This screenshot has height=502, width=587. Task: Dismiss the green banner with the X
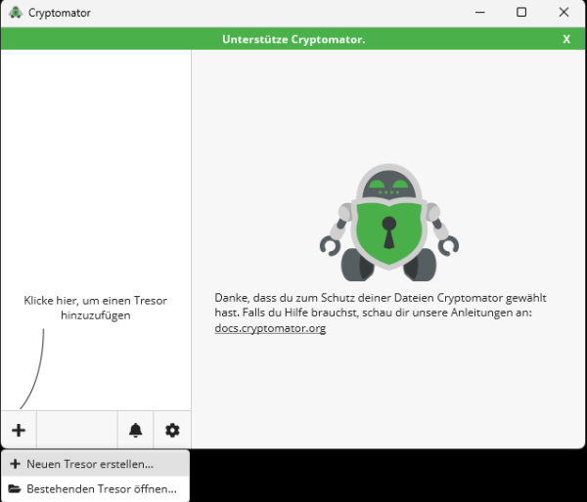coord(566,39)
